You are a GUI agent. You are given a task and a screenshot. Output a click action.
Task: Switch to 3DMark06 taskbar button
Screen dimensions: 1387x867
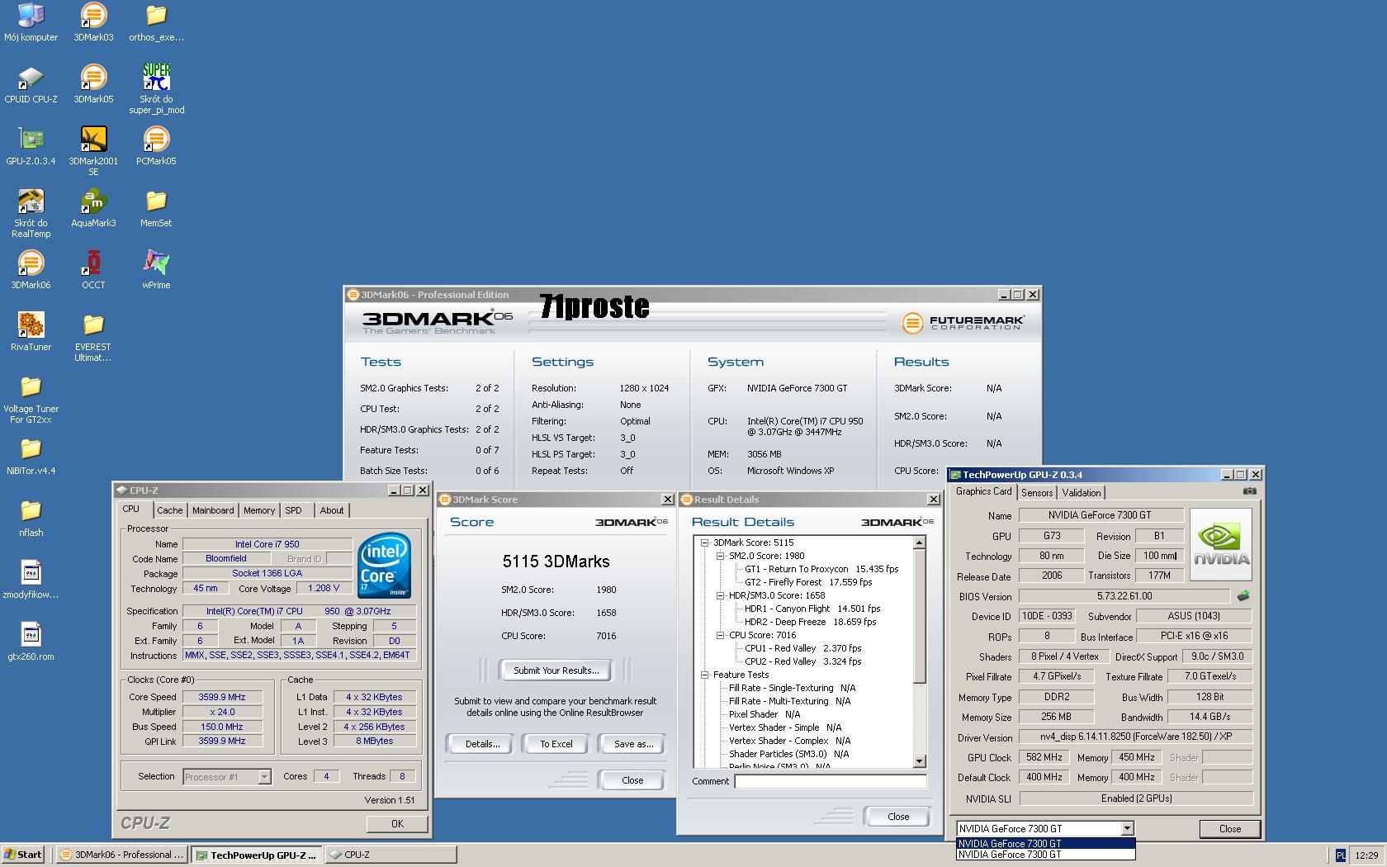tap(123, 855)
